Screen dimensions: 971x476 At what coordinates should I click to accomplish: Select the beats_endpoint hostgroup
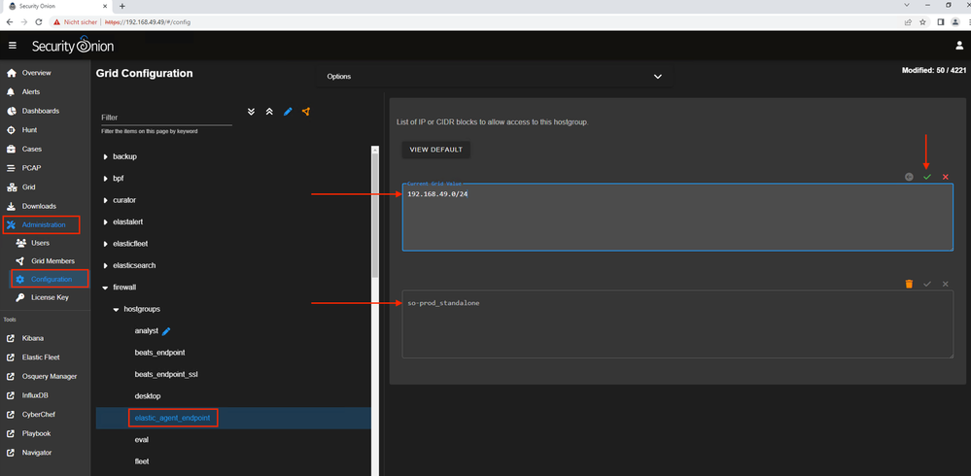[159, 353]
